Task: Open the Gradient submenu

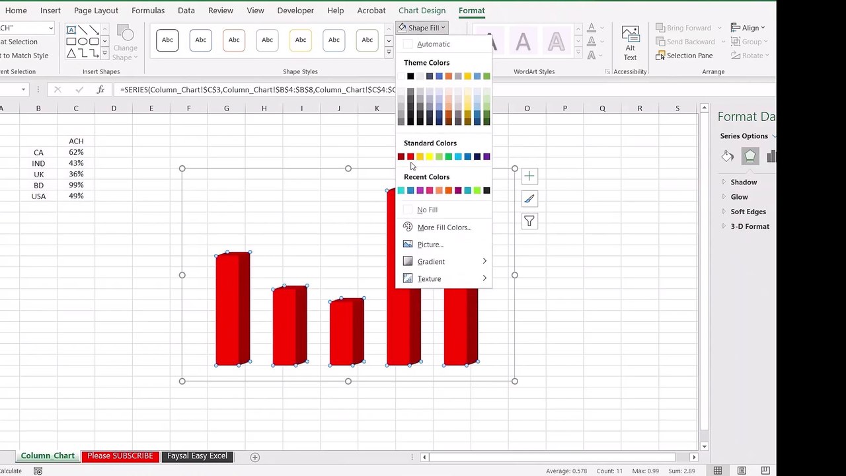Action: 444,262
